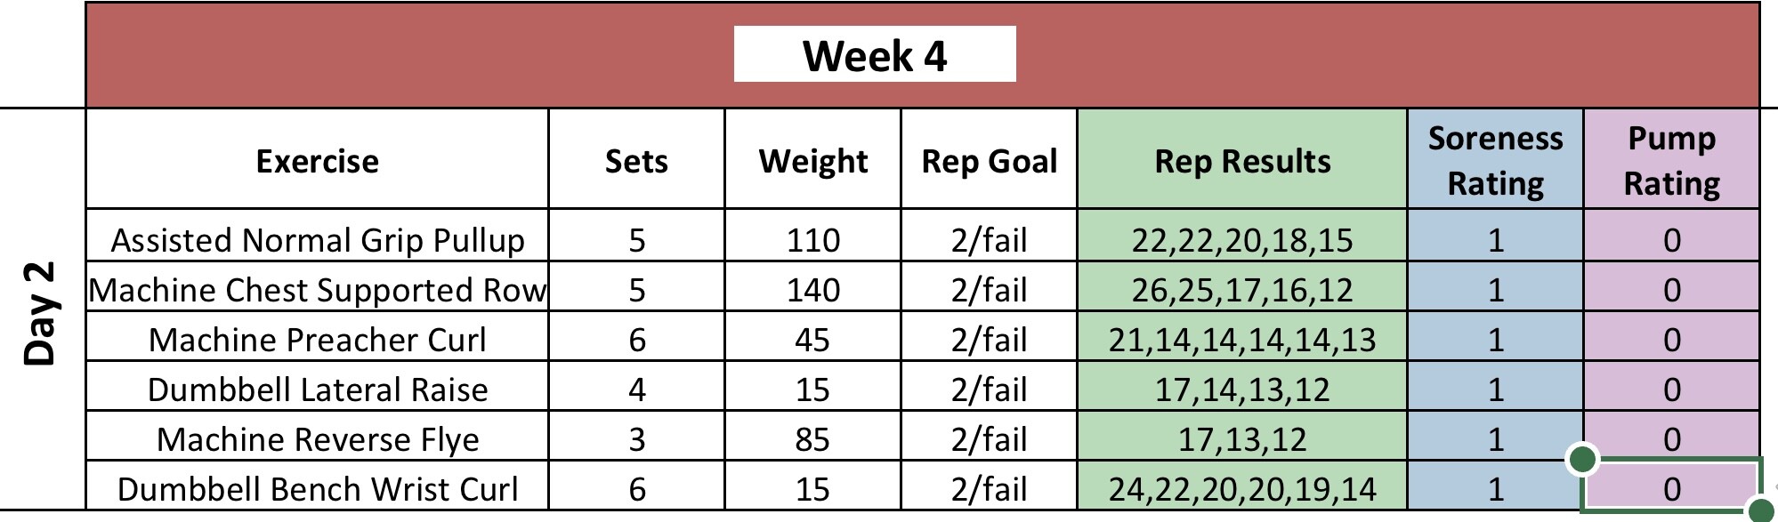Select the Day 2 row label
This screenshot has height=522, width=1778.
40,313
